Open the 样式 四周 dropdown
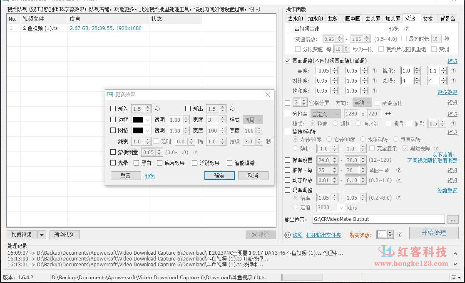The image size is (465, 283). point(253,120)
